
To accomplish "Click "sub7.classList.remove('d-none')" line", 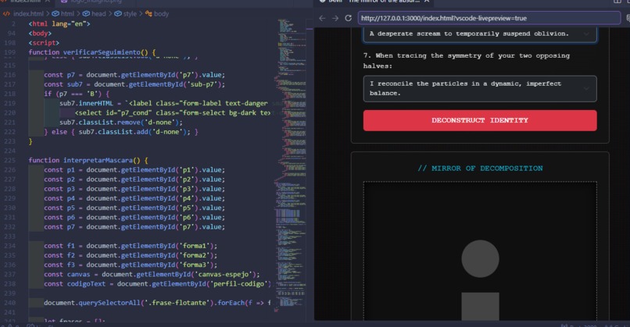I will pos(121,123).
